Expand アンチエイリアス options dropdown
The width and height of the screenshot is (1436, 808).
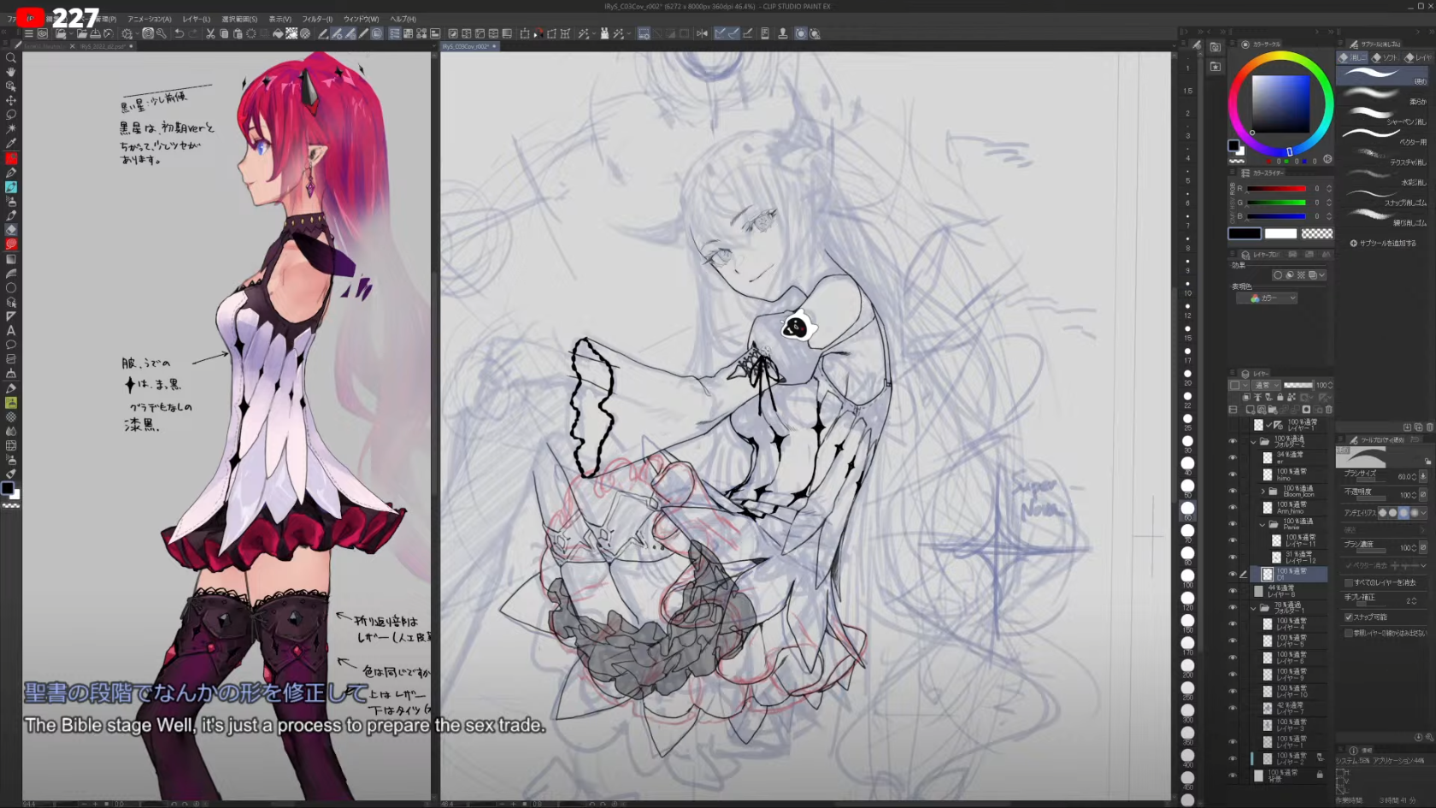point(1423,513)
